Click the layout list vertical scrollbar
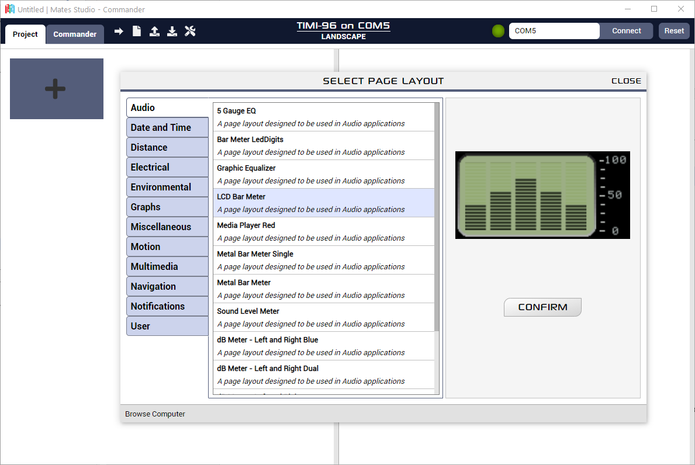695x465 pixels. (x=437, y=217)
